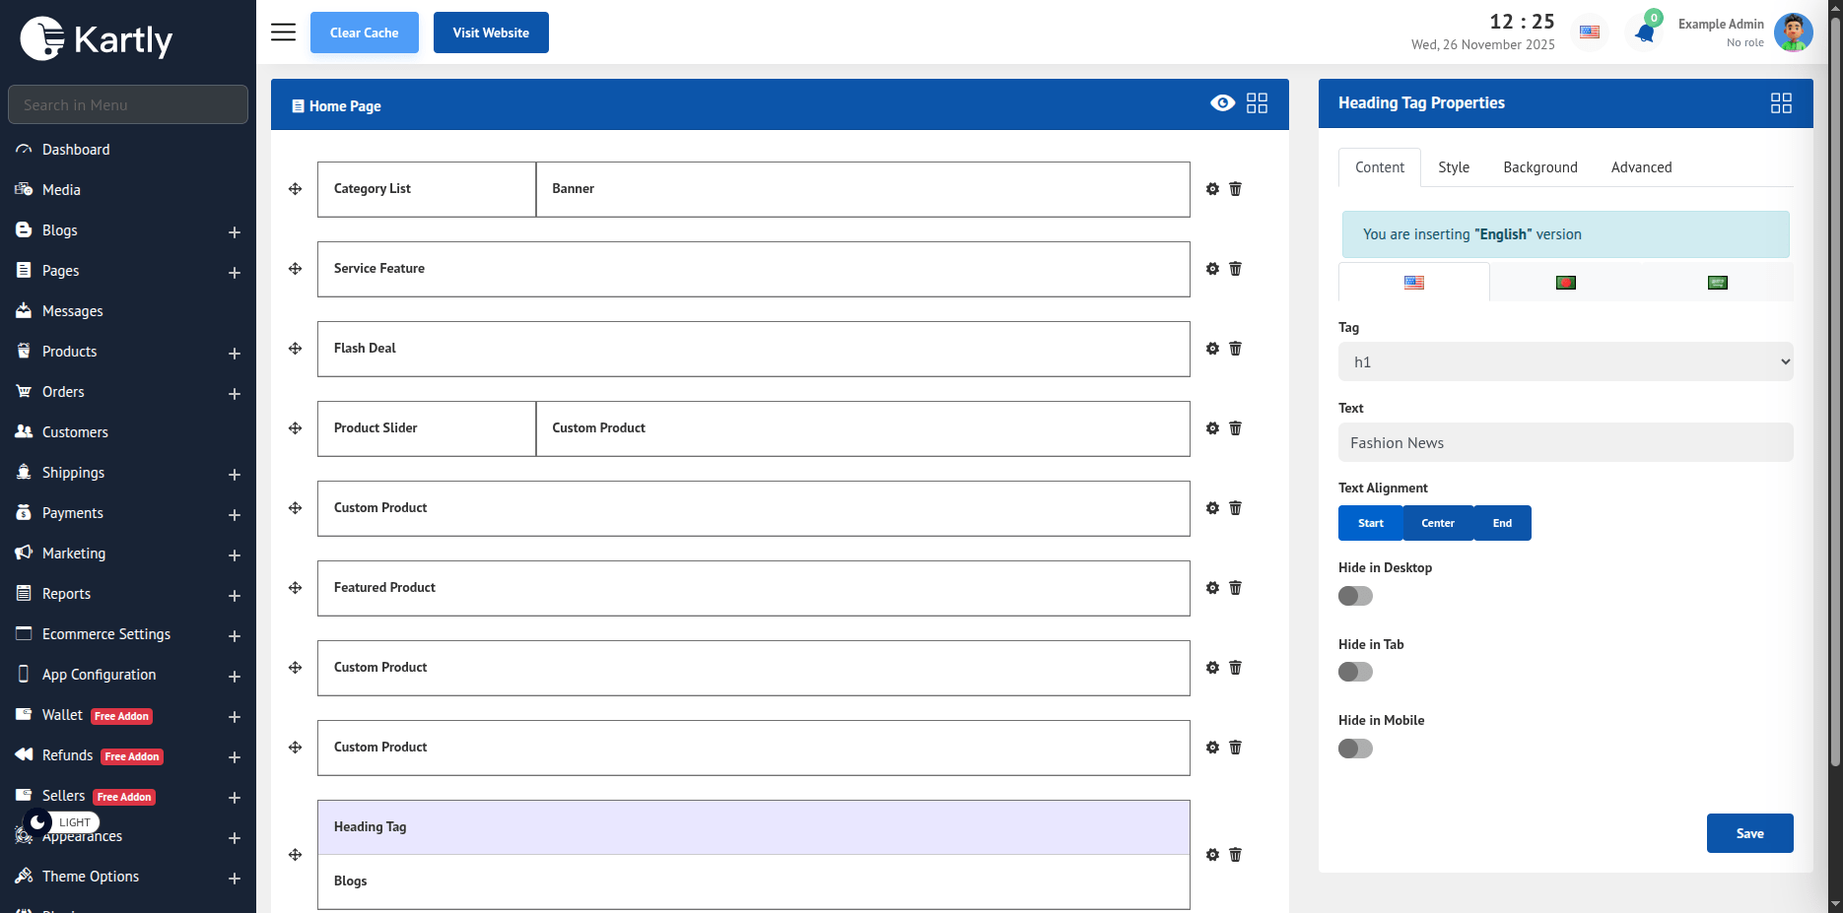Click the Clear Cache button
The height and width of the screenshot is (913, 1843).
tap(364, 33)
